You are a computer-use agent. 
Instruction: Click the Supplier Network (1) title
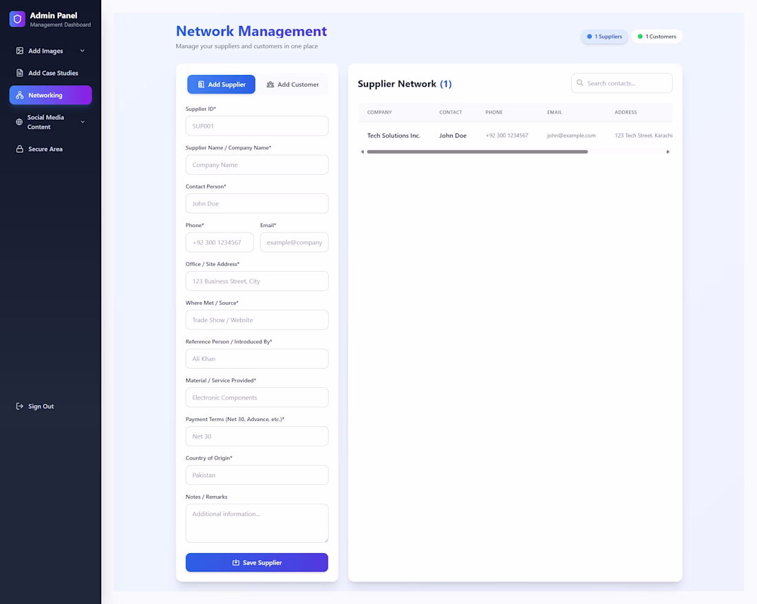click(405, 84)
